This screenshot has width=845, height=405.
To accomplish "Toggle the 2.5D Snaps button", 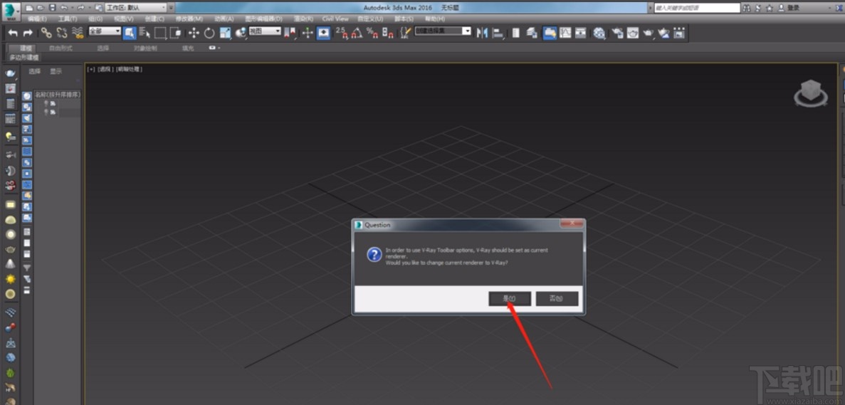I will (342, 33).
